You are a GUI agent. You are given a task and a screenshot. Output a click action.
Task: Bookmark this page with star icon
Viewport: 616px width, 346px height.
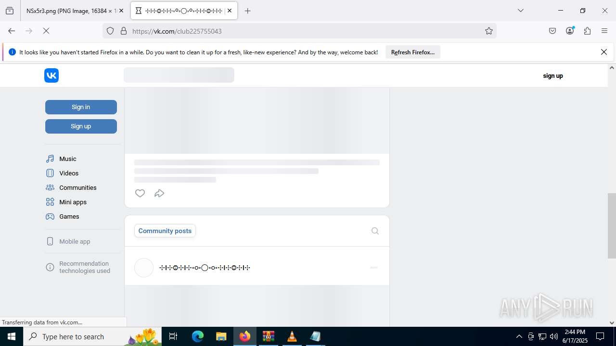tap(489, 31)
